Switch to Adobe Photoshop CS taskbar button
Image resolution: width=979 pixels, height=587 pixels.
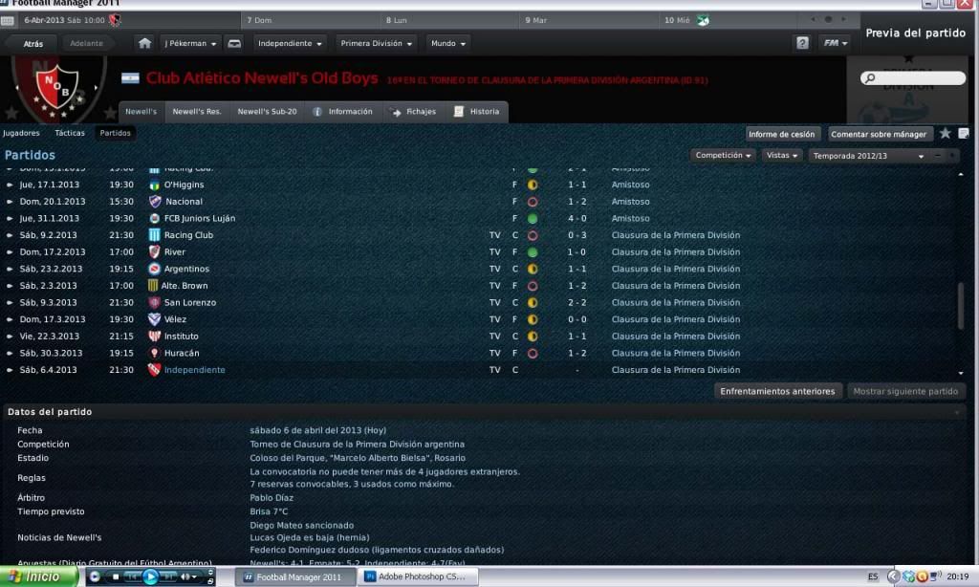pyautogui.click(x=417, y=577)
